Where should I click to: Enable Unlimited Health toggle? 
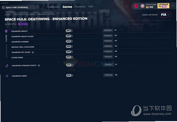click(x=69, y=31)
